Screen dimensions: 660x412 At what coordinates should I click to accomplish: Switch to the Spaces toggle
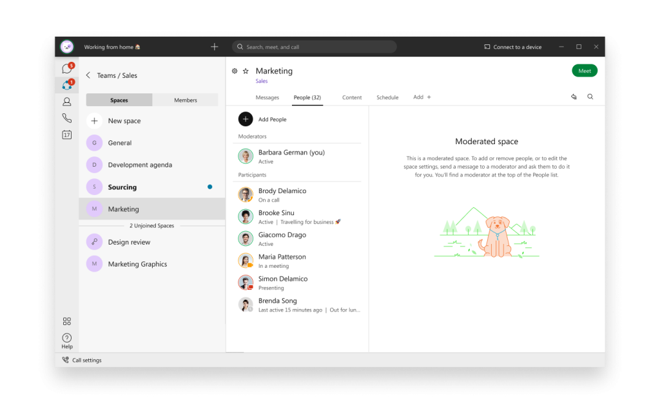coord(119,100)
